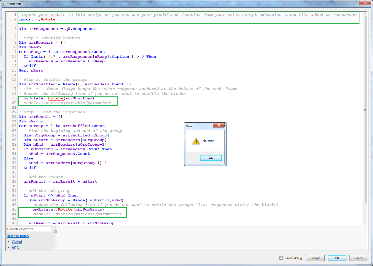
Task: Click the 'nEnd = arrResponses.Count' line
Action: [59, 154]
